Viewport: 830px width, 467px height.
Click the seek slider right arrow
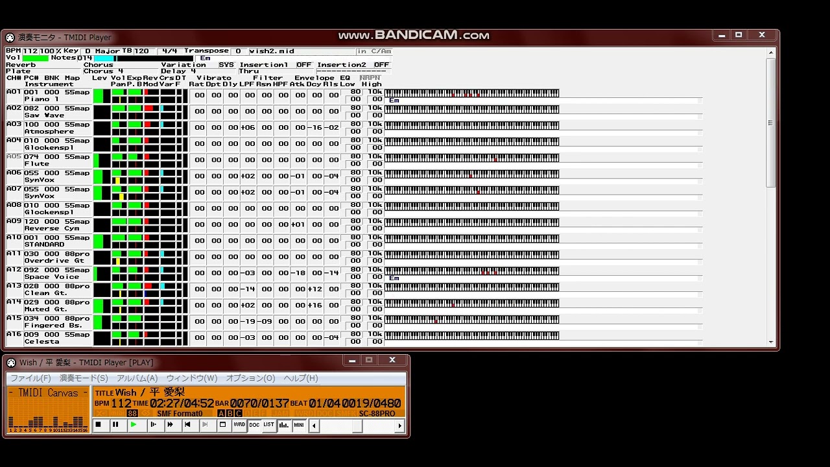click(x=399, y=426)
